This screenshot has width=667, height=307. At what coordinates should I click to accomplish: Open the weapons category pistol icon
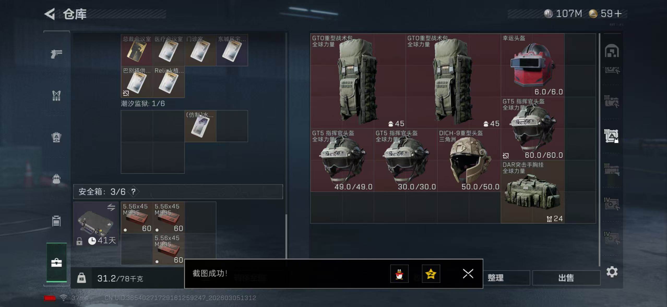pyautogui.click(x=56, y=54)
